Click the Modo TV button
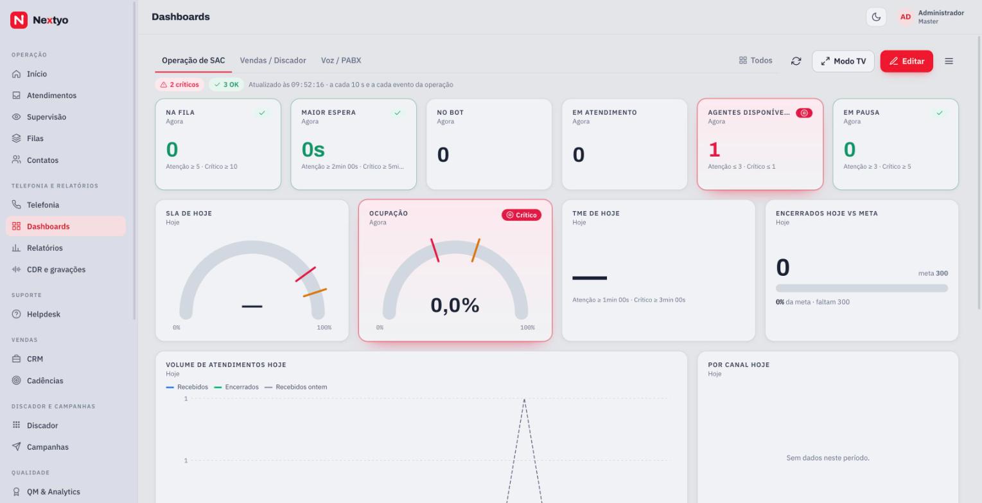Screen dimensions: 982x503 point(843,61)
